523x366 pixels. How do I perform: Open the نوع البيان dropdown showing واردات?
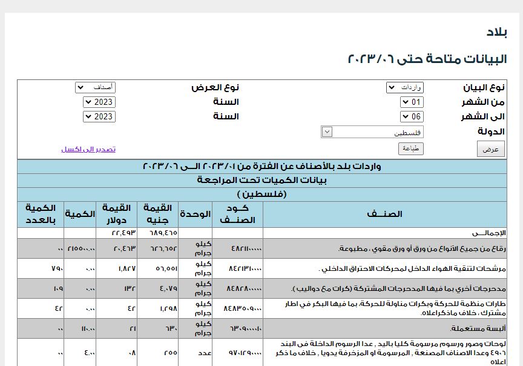tap(404, 88)
